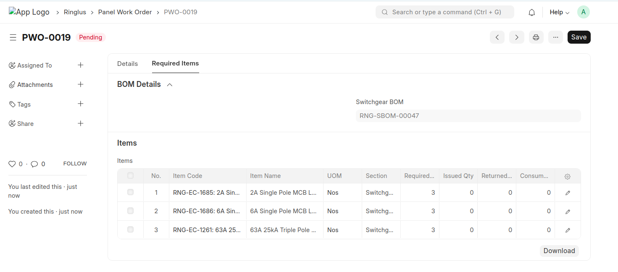Go to previous record arrow
Screen dimensions: 618x272
coord(497,37)
